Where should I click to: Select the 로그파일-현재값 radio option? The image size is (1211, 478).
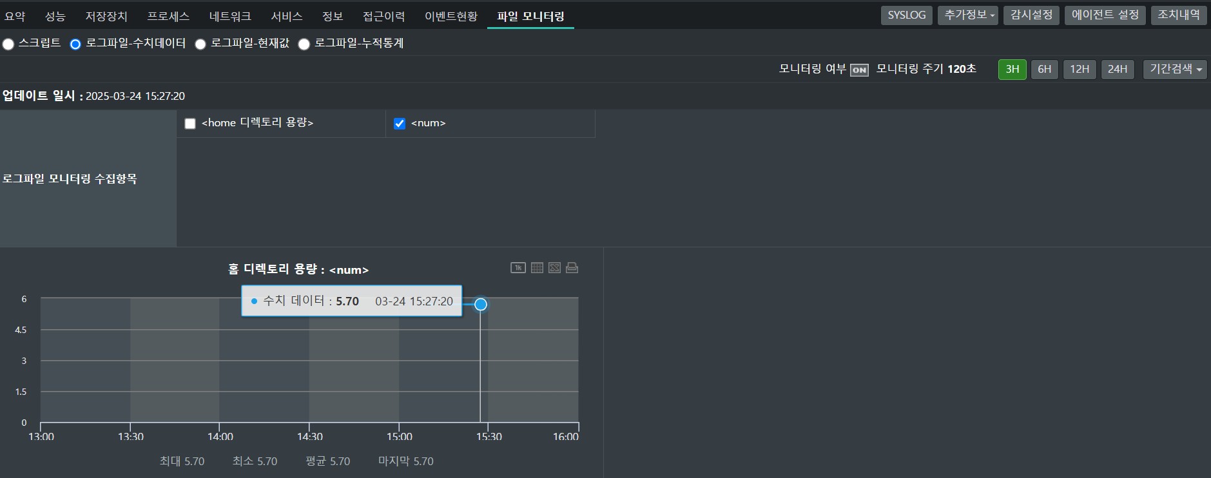[x=200, y=44]
